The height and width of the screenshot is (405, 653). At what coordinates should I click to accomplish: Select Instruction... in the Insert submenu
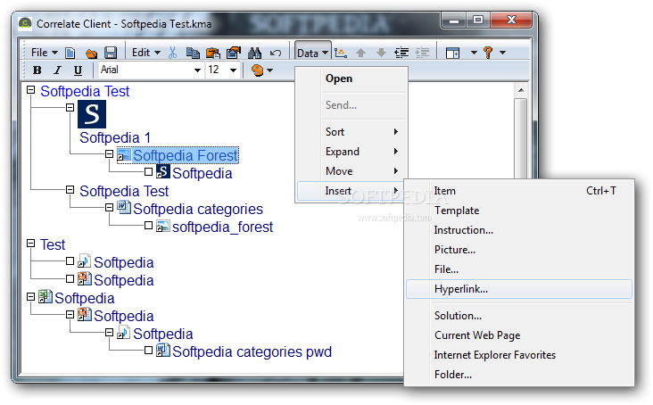(x=519, y=230)
